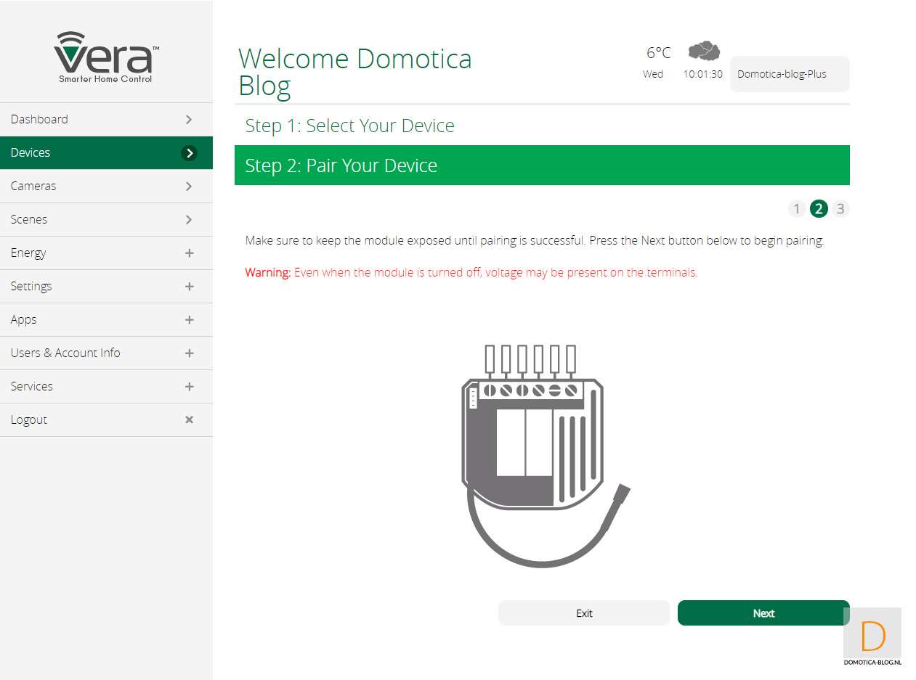Click the Devices circled arrow icon
This screenshot has width=916, height=680.
tap(189, 153)
